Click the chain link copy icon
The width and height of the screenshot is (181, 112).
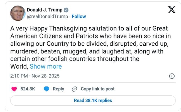point(74,89)
